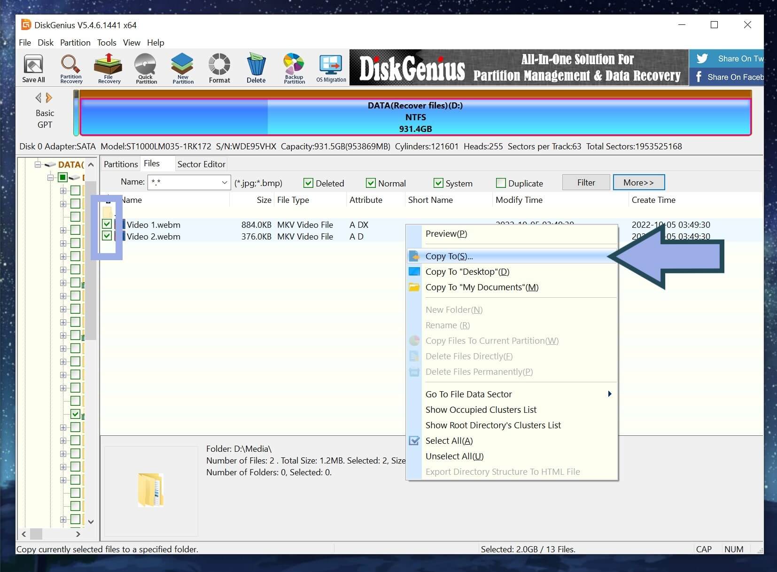Viewport: 777px width, 572px height.
Task: Click the Delete partition icon
Action: coord(256,69)
